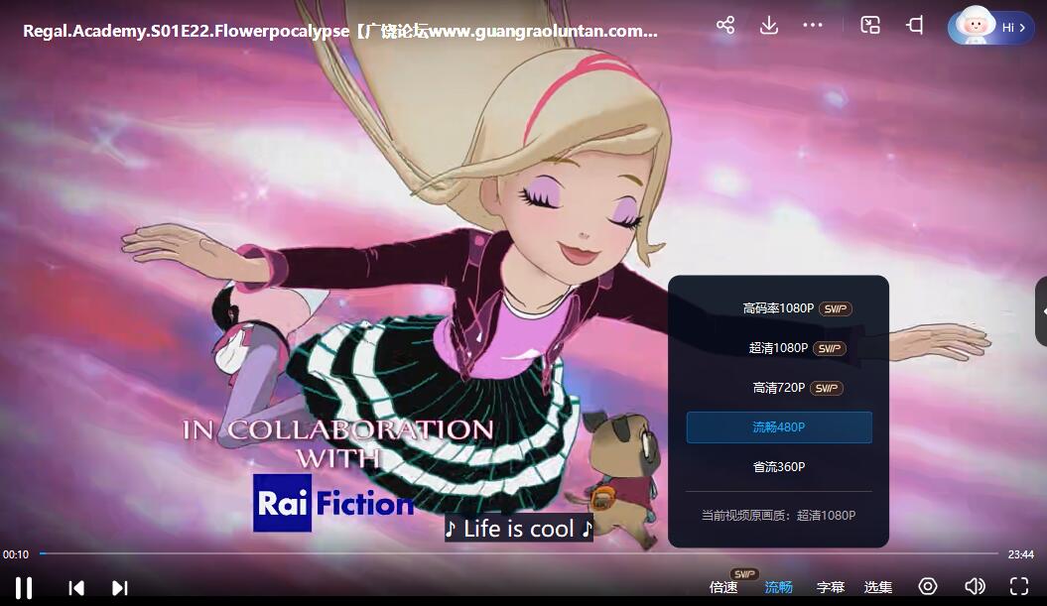Enter fullscreen mode

pyautogui.click(x=1019, y=586)
